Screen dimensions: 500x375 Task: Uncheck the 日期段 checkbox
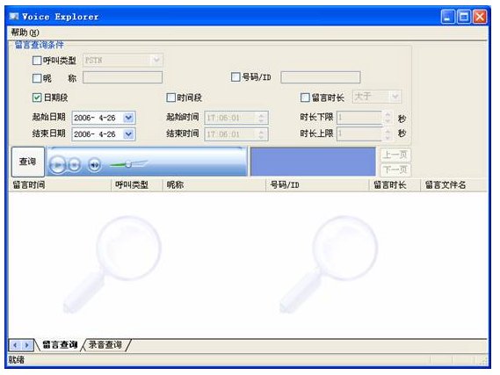[37, 97]
